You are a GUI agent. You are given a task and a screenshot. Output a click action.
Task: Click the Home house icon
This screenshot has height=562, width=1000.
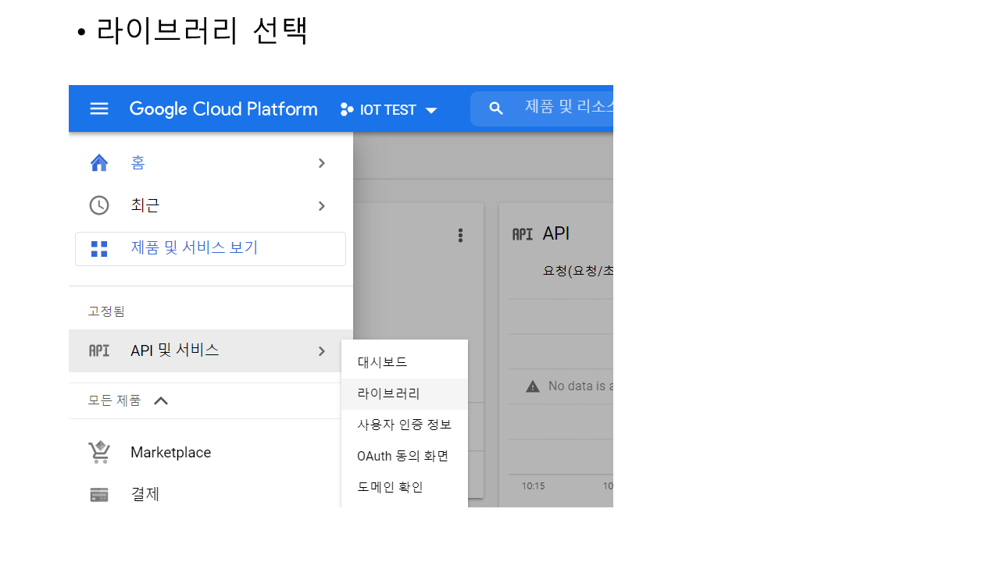tap(99, 163)
